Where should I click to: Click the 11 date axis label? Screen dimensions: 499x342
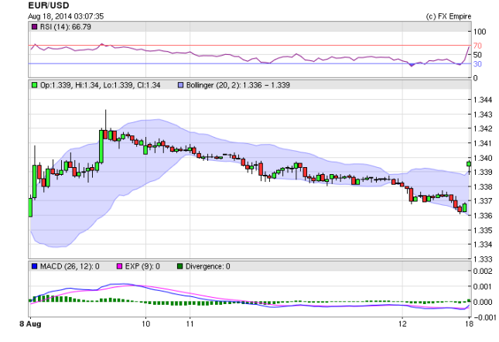(190, 324)
